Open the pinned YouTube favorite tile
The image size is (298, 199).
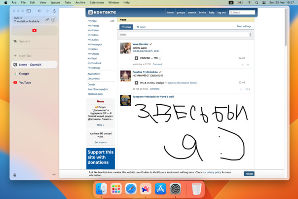[34, 31]
